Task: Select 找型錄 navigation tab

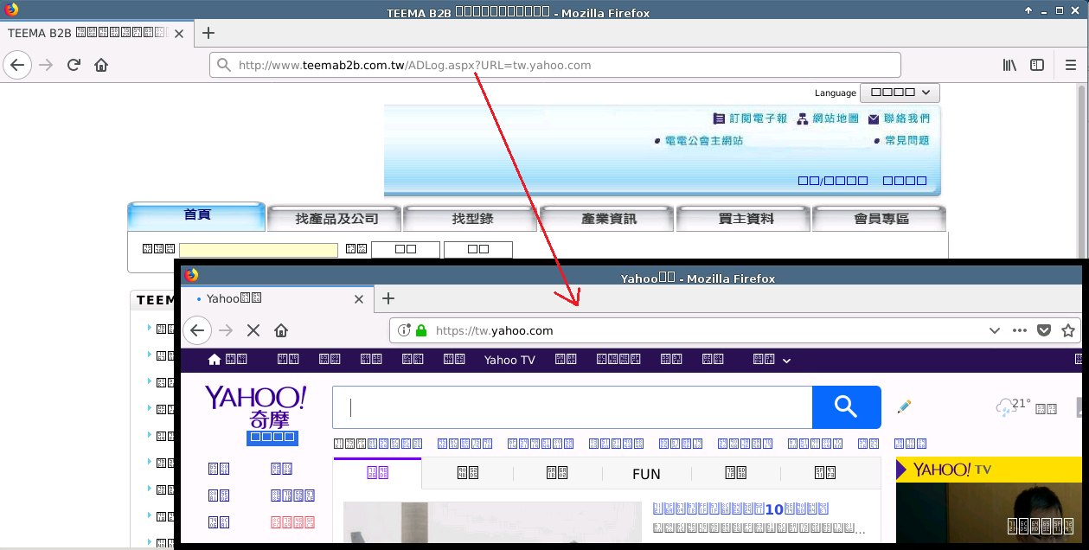Action: click(471, 219)
